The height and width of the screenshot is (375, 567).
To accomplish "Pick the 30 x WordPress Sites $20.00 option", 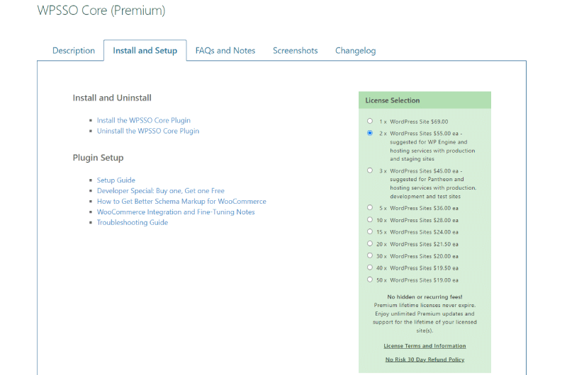I will click(x=369, y=255).
